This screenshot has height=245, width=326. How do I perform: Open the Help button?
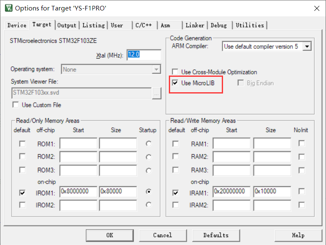(298, 235)
